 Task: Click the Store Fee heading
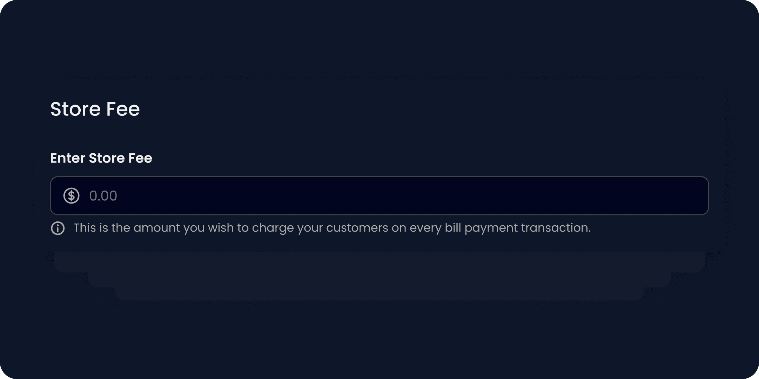95,109
